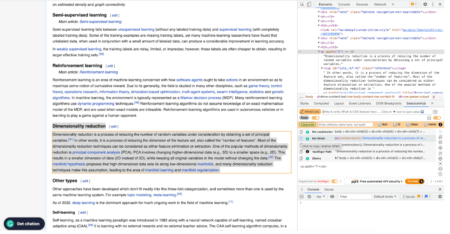Copy the jQuery selector value

click(301, 158)
